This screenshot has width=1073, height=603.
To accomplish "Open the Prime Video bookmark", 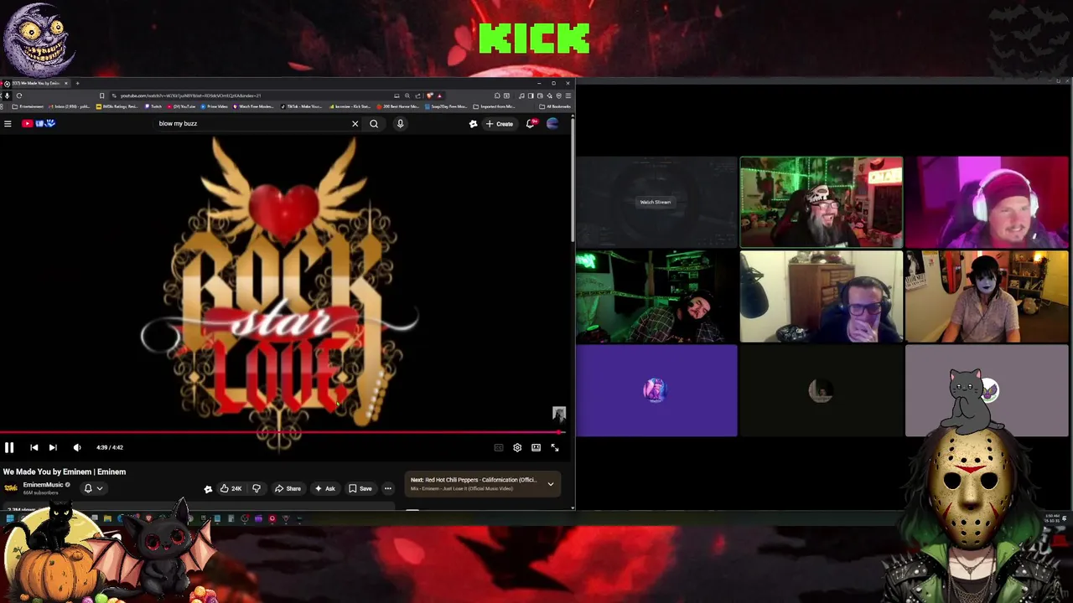I will tap(215, 106).
